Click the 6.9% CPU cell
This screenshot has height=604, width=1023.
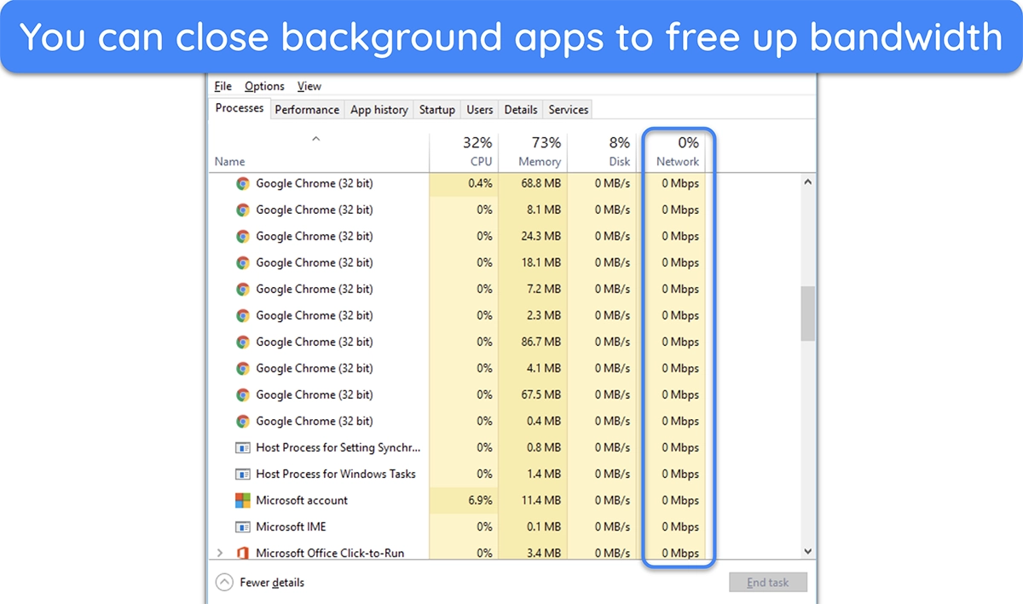[464, 500]
